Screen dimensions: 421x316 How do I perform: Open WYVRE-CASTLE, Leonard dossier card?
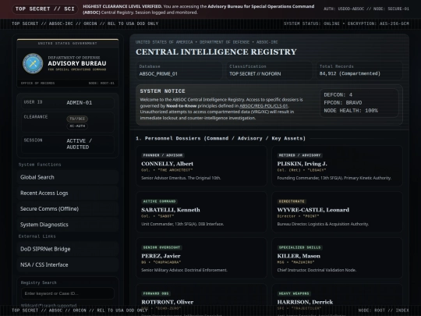[337, 212]
